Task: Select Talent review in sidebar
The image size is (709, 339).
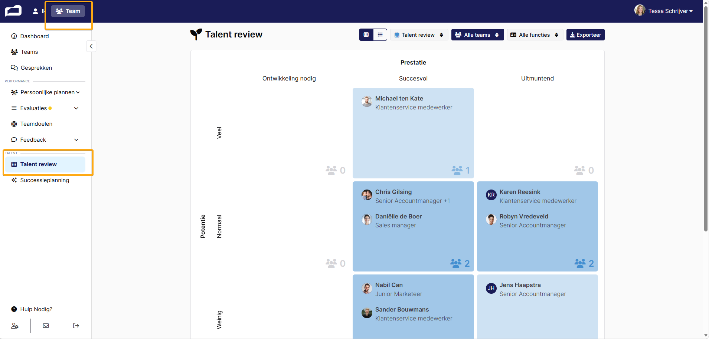Action: click(45, 164)
